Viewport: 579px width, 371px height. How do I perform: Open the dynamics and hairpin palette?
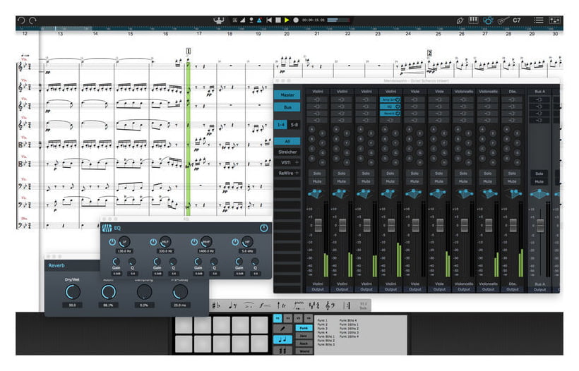pyautogui.click(x=265, y=305)
